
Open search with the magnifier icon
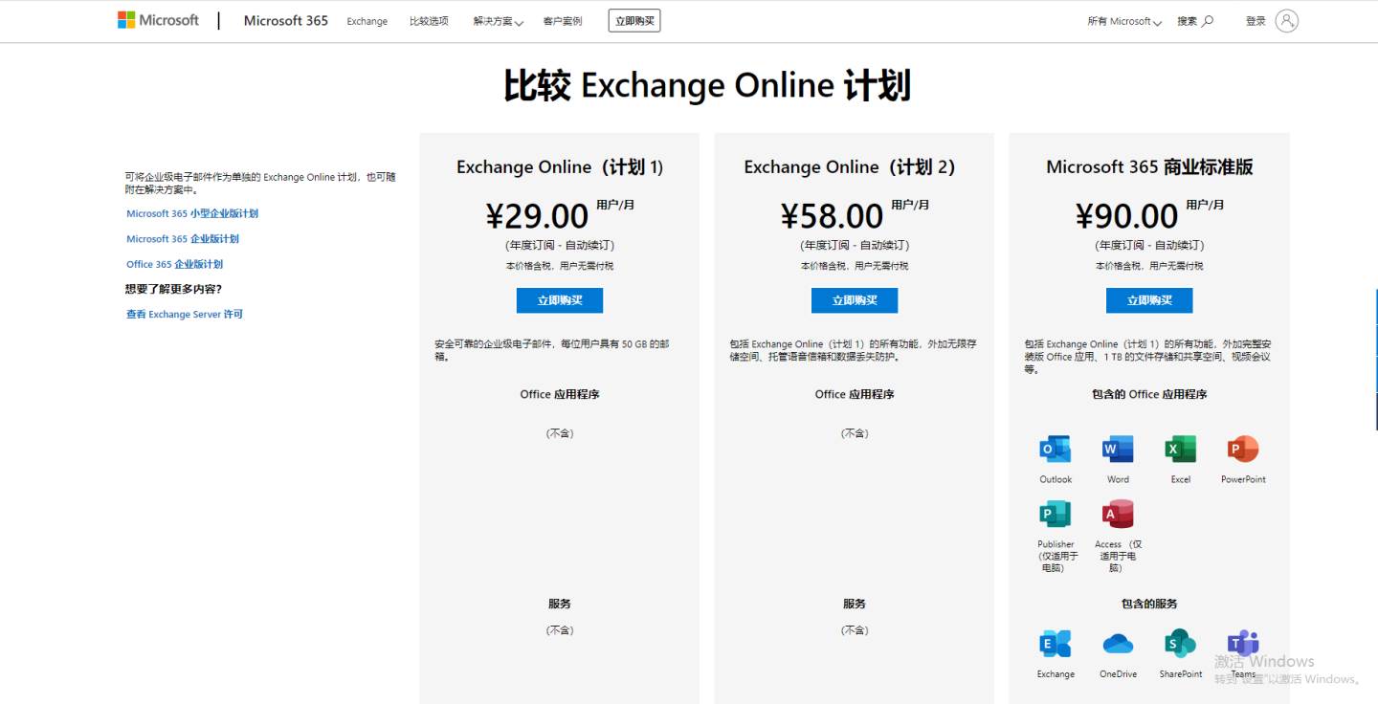coord(1208,21)
